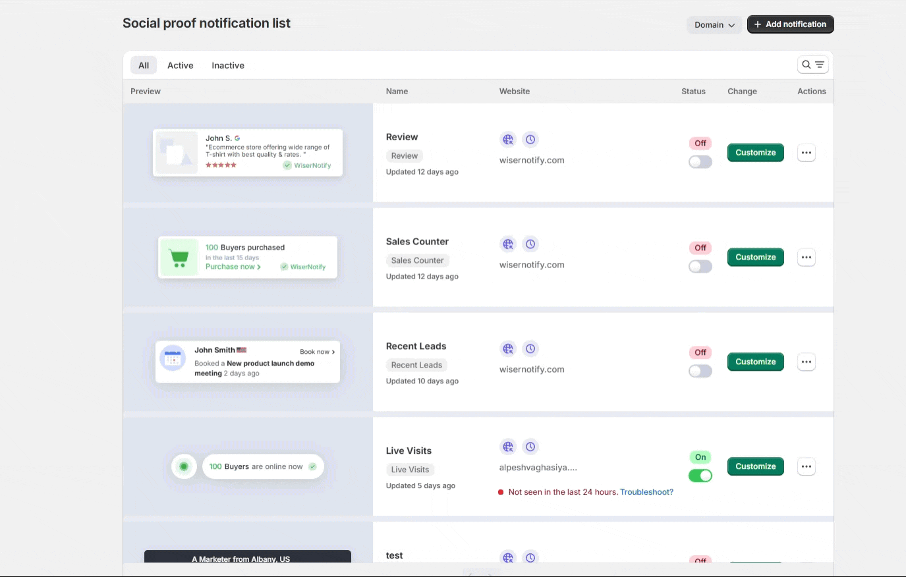Click the Off status badge for Review
The image size is (906, 577).
[700, 143]
